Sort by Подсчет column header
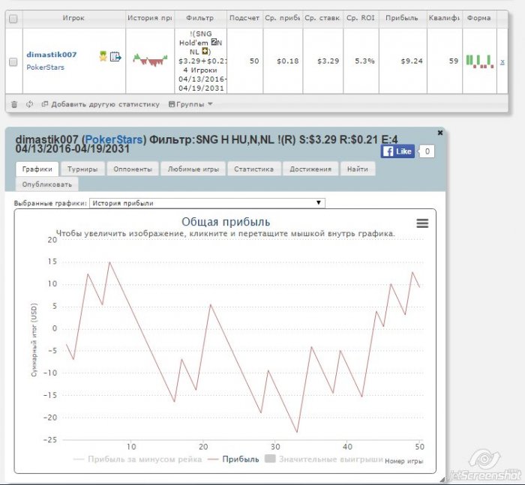The image size is (525, 485). pos(244,18)
